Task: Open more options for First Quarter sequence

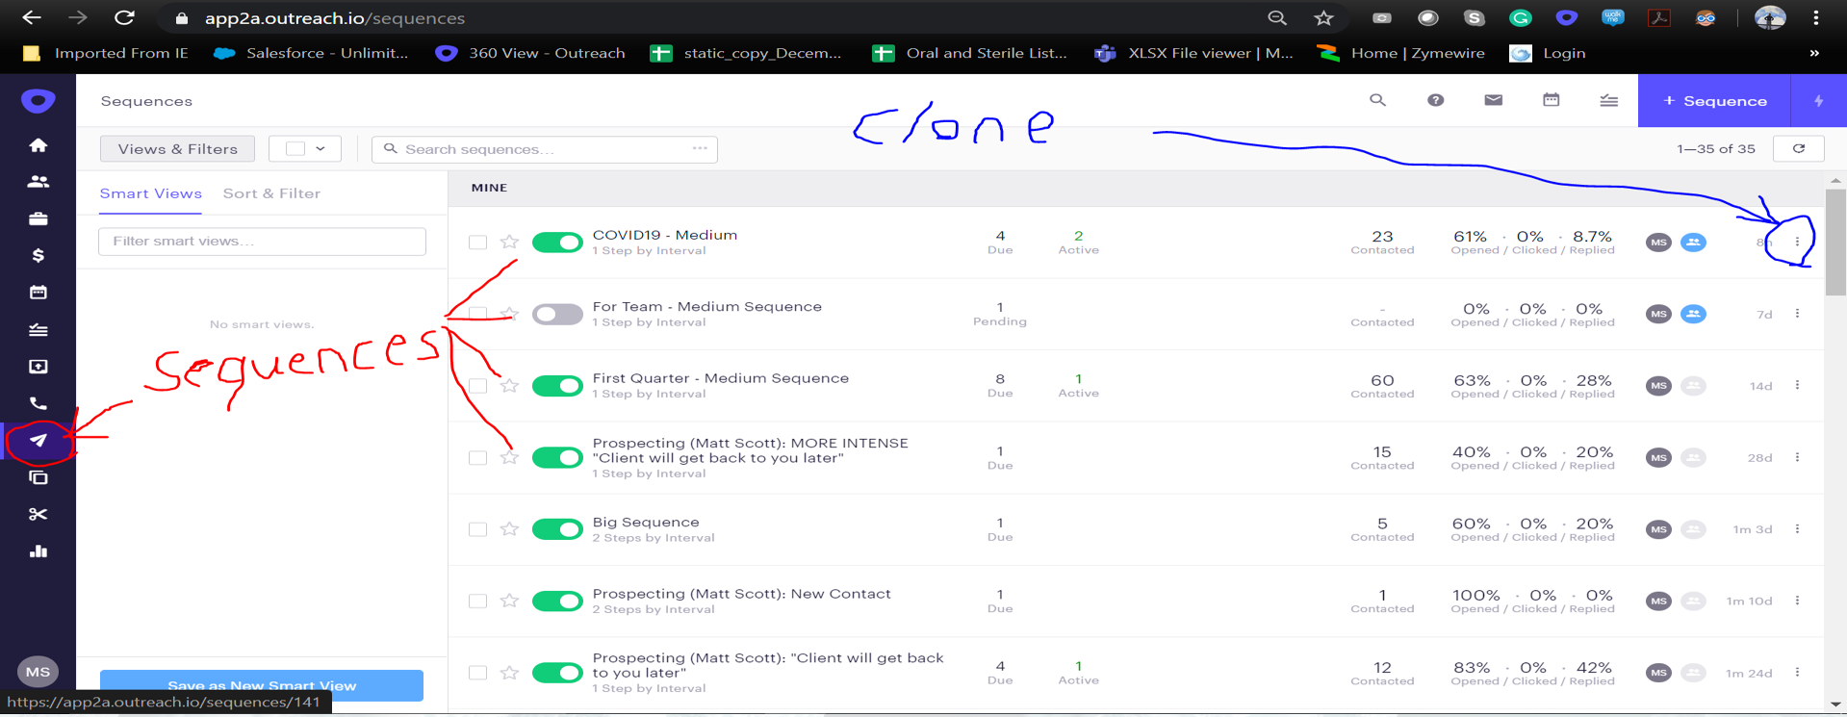Action: 1797,385
